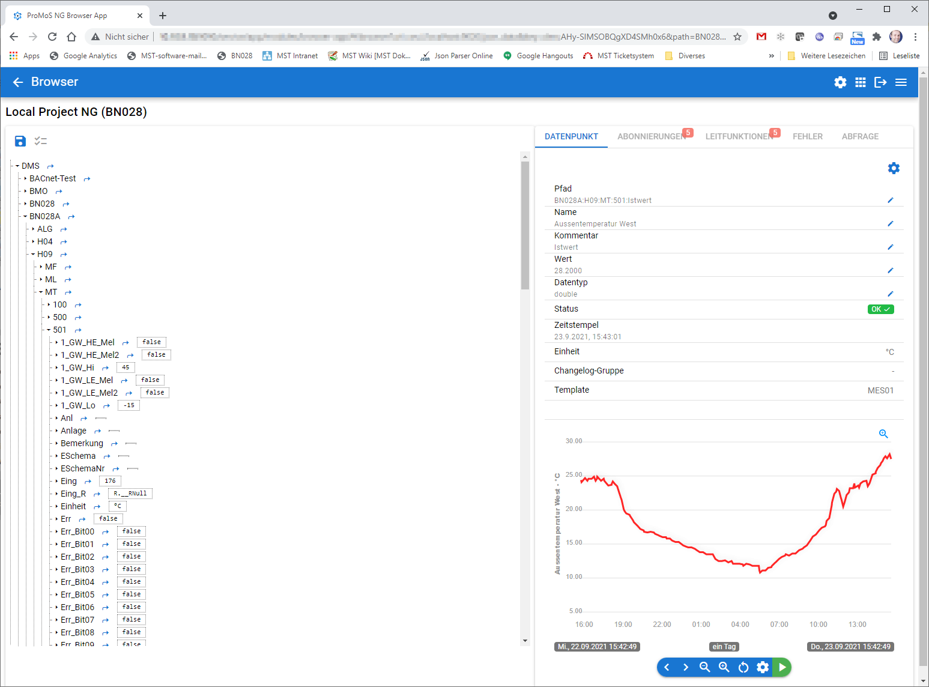This screenshot has width=929, height=687.
Task: Click the tree panel vertical scrollbar thumb
Action: [x=525, y=225]
